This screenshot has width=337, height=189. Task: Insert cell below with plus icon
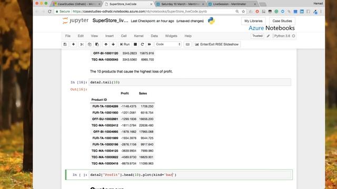click(73, 44)
